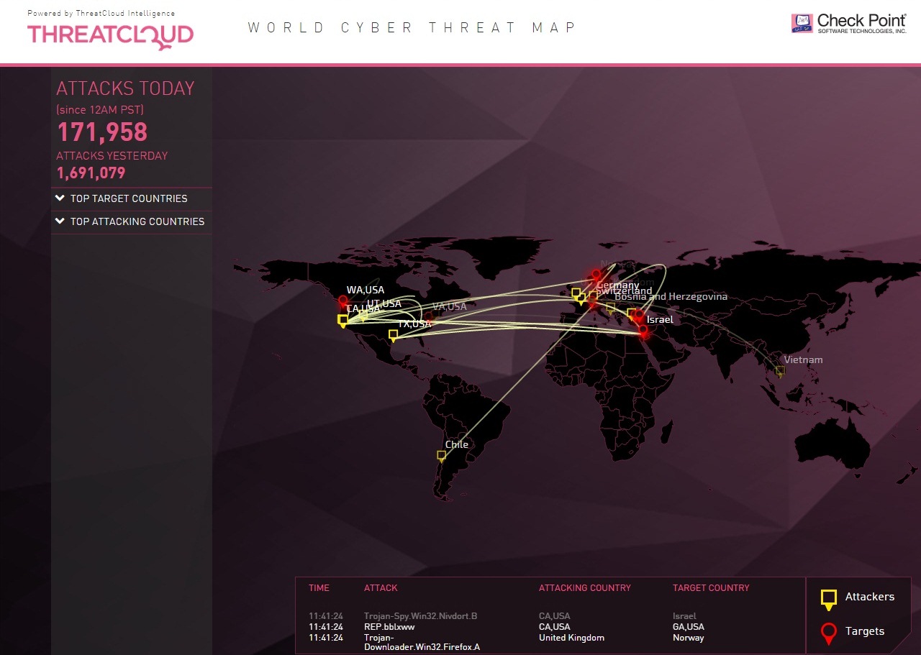Click the Check Point logo
This screenshot has height=655, width=921.
coord(848,24)
